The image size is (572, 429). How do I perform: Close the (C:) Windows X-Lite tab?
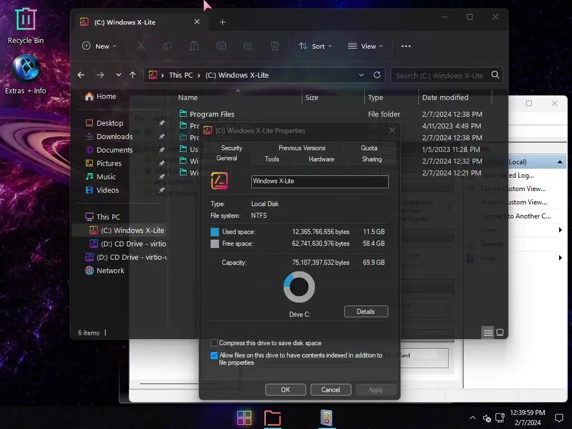[x=197, y=22]
